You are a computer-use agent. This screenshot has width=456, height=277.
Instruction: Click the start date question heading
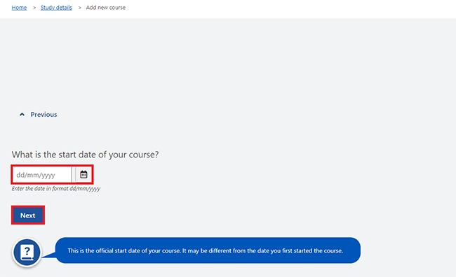85,155
